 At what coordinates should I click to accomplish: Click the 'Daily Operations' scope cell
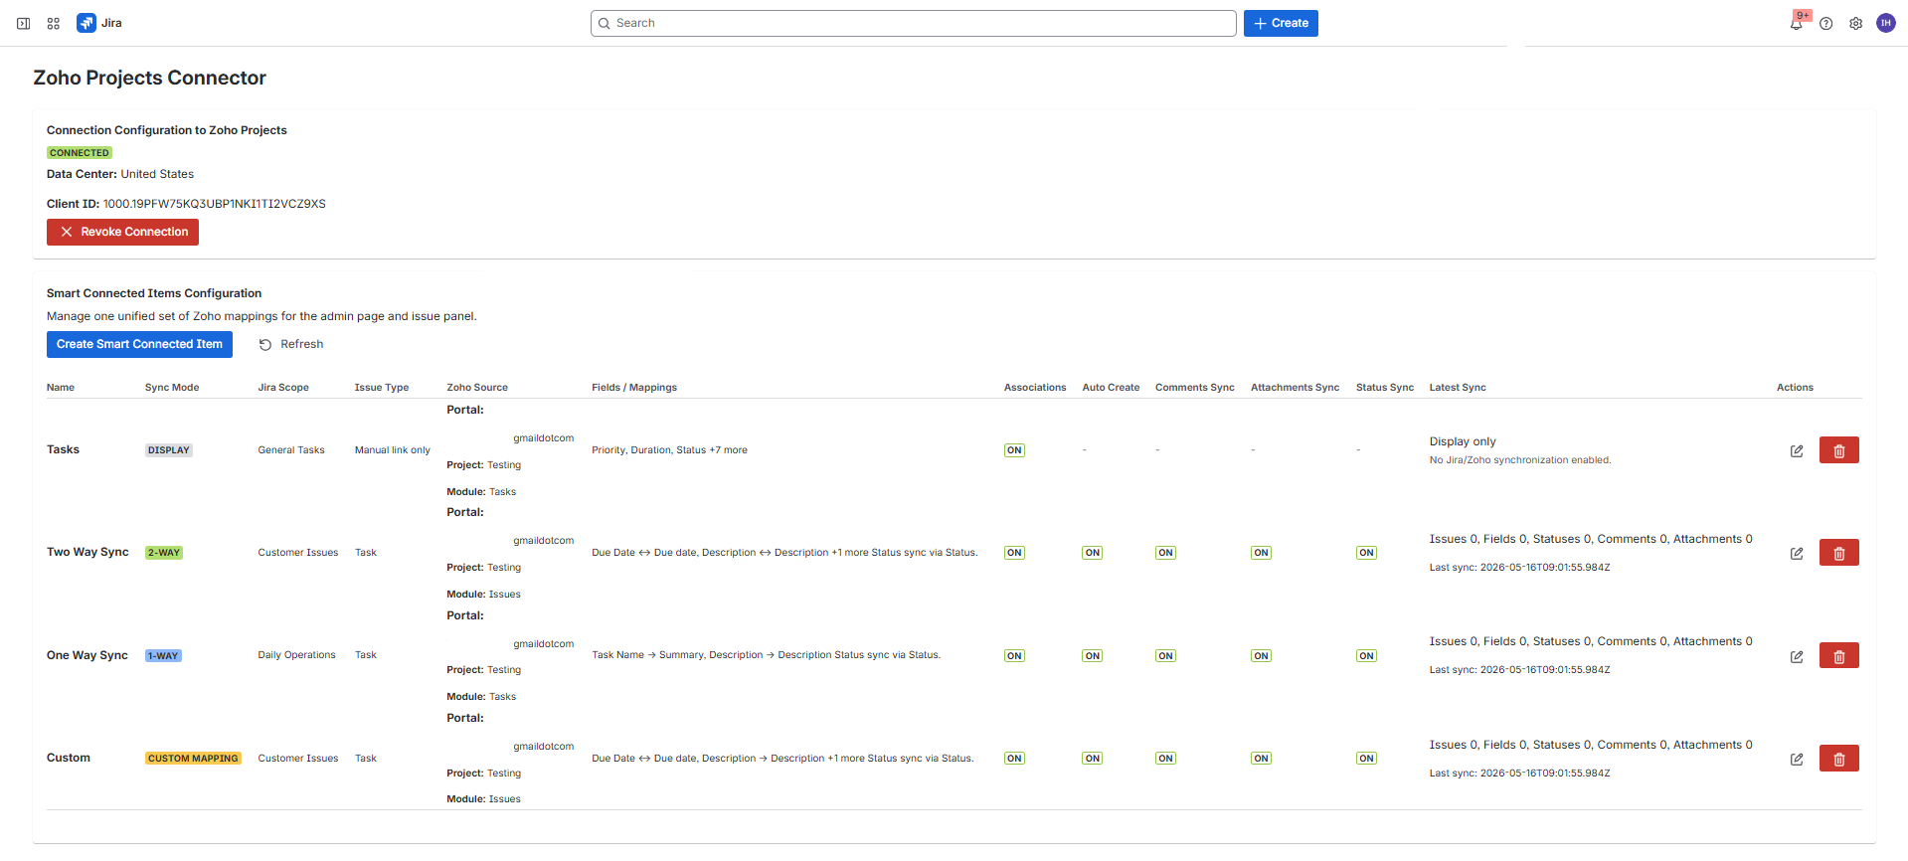(x=296, y=655)
